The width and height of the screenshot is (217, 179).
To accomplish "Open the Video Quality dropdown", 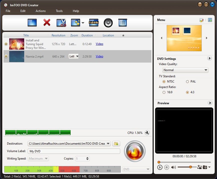I will pyautogui.click(x=185, y=70).
